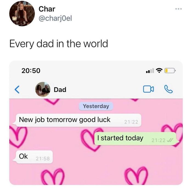Tap the 20:50 status bar clock
Image resolution: width=192 pixels, height=190 pixels.
pyautogui.click(x=31, y=71)
